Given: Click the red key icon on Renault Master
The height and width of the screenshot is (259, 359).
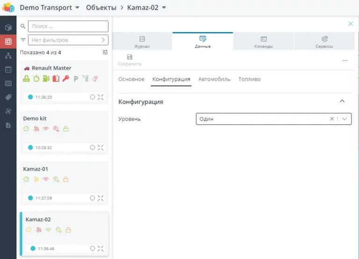Looking at the screenshot, I should 65,79.
